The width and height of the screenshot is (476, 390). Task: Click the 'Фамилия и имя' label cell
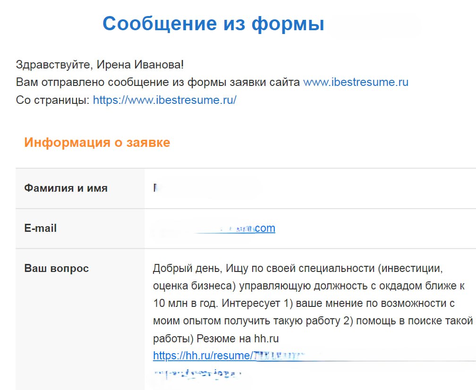click(80, 188)
